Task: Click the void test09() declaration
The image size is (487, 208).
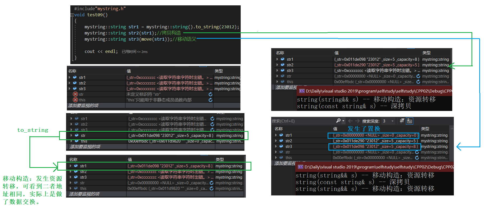Action: (x=91, y=15)
